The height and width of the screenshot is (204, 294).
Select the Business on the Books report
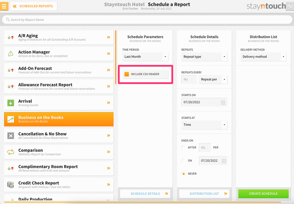click(x=59, y=119)
